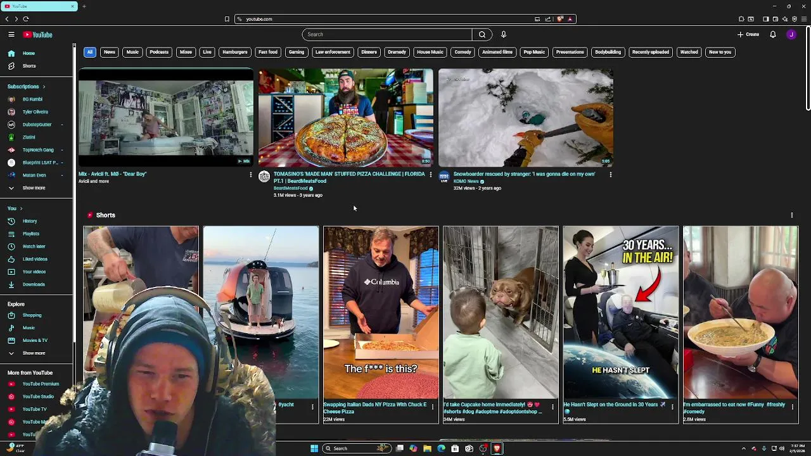Open the browser extensions puzzle icon
The width and height of the screenshot is (811, 456).
click(741, 19)
